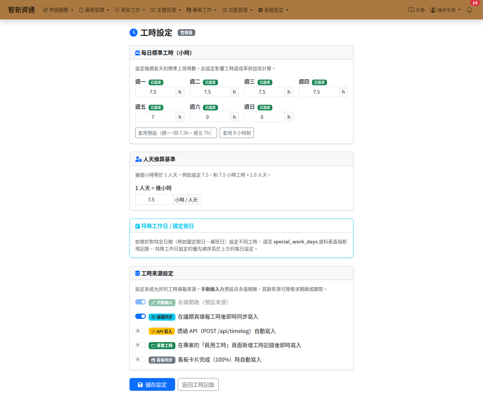Save with 儲存設定 button

(152, 385)
